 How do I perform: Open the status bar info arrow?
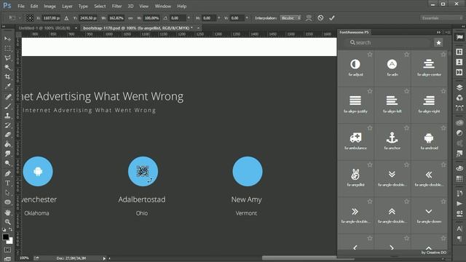104,258
